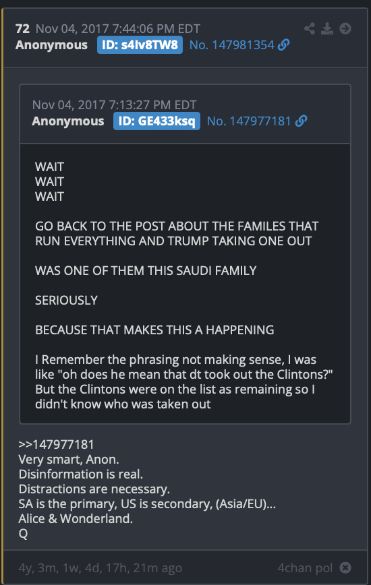
Task: Open quoted post link No. 147977181
Action: point(249,121)
